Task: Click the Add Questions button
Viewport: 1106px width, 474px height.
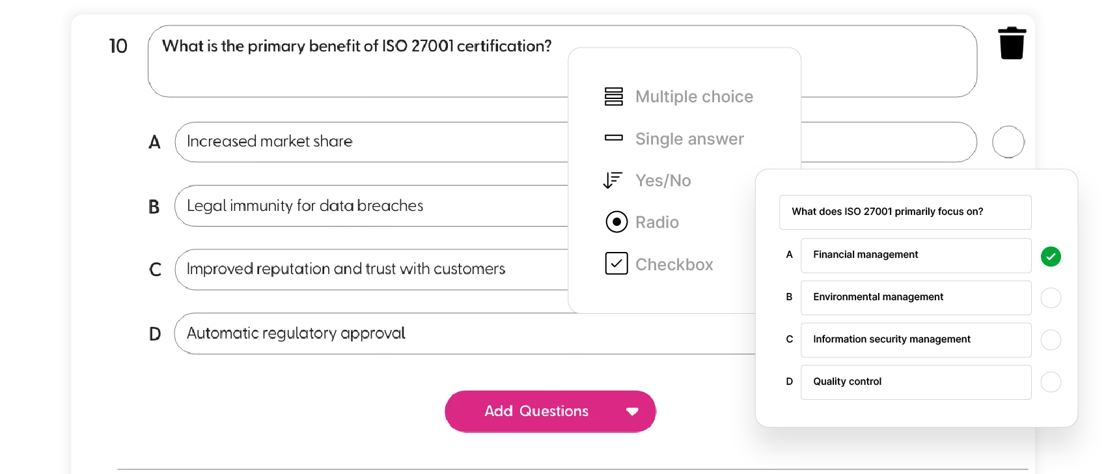Action: pyautogui.click(x=550, y=411)
